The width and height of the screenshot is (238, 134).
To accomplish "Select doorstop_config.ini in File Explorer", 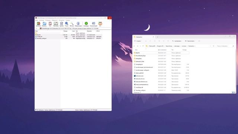I will [x=161, y=90].
